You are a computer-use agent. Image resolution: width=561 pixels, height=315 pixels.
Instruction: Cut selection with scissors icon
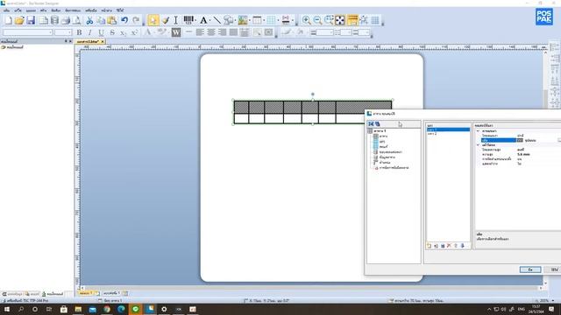(x=89, y=20)
